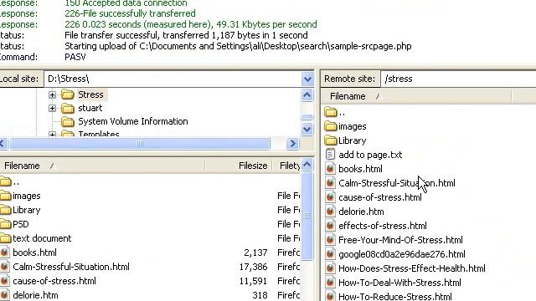The image size is (536, 301).
Task: Select remote file name How-To-Deal-With-Stress.html
Action: coord(399,283)
